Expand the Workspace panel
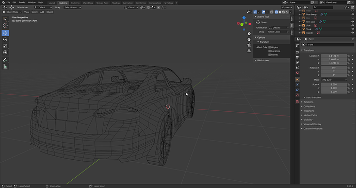This screenshot has width=356, height=188. (263, 61)
